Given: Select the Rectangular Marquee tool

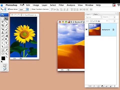Looking at the screenshot, I should [2, 19].
